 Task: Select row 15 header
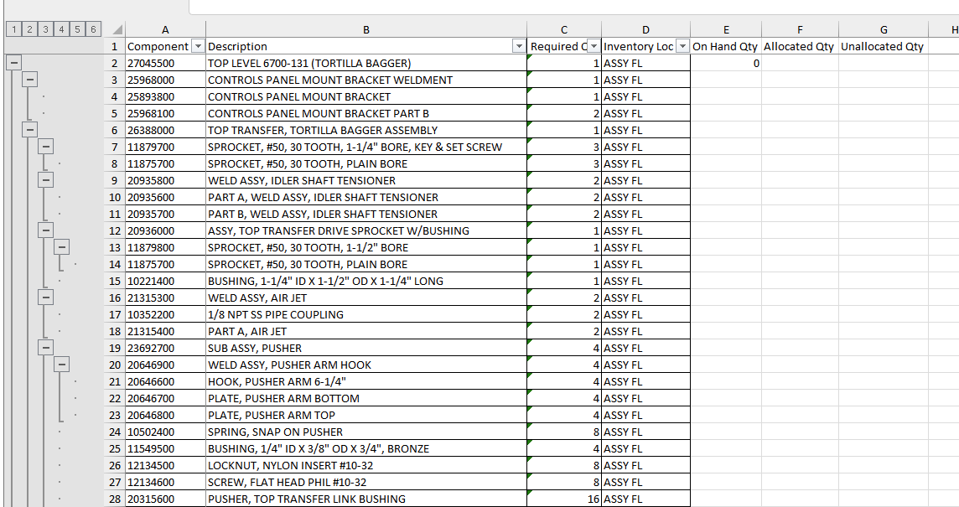click(115, 281)
